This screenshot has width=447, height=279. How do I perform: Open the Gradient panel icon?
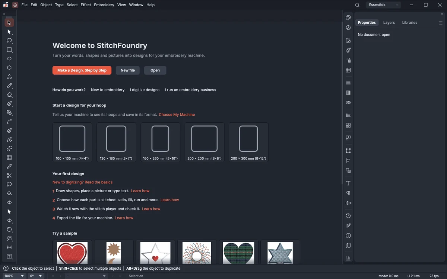[348, 93]
